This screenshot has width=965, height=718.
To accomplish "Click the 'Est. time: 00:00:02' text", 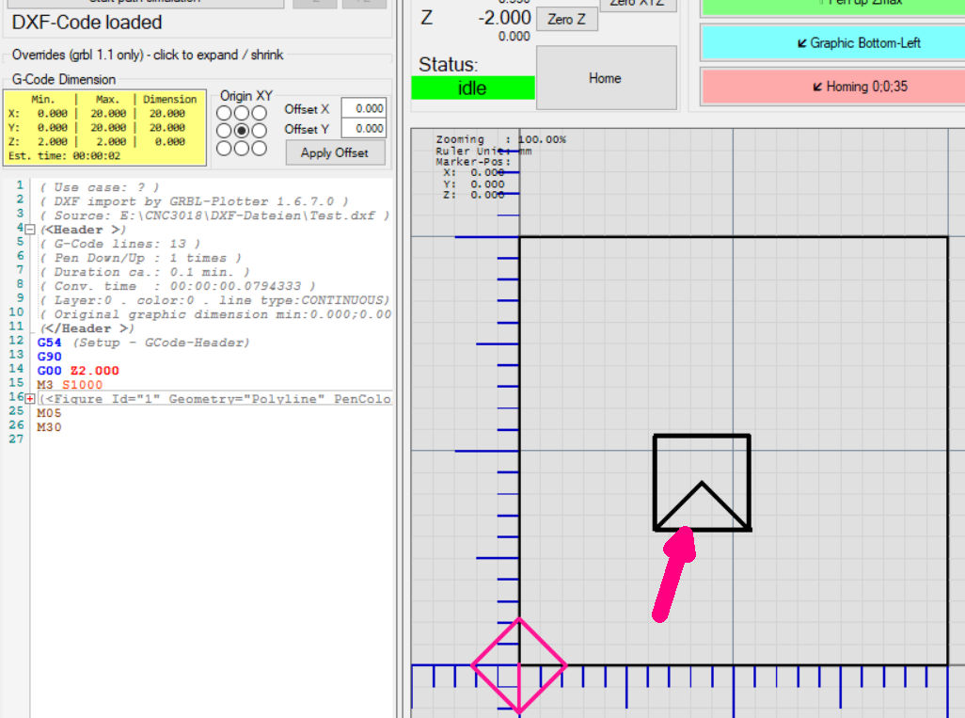I will [x=65, y=156].
